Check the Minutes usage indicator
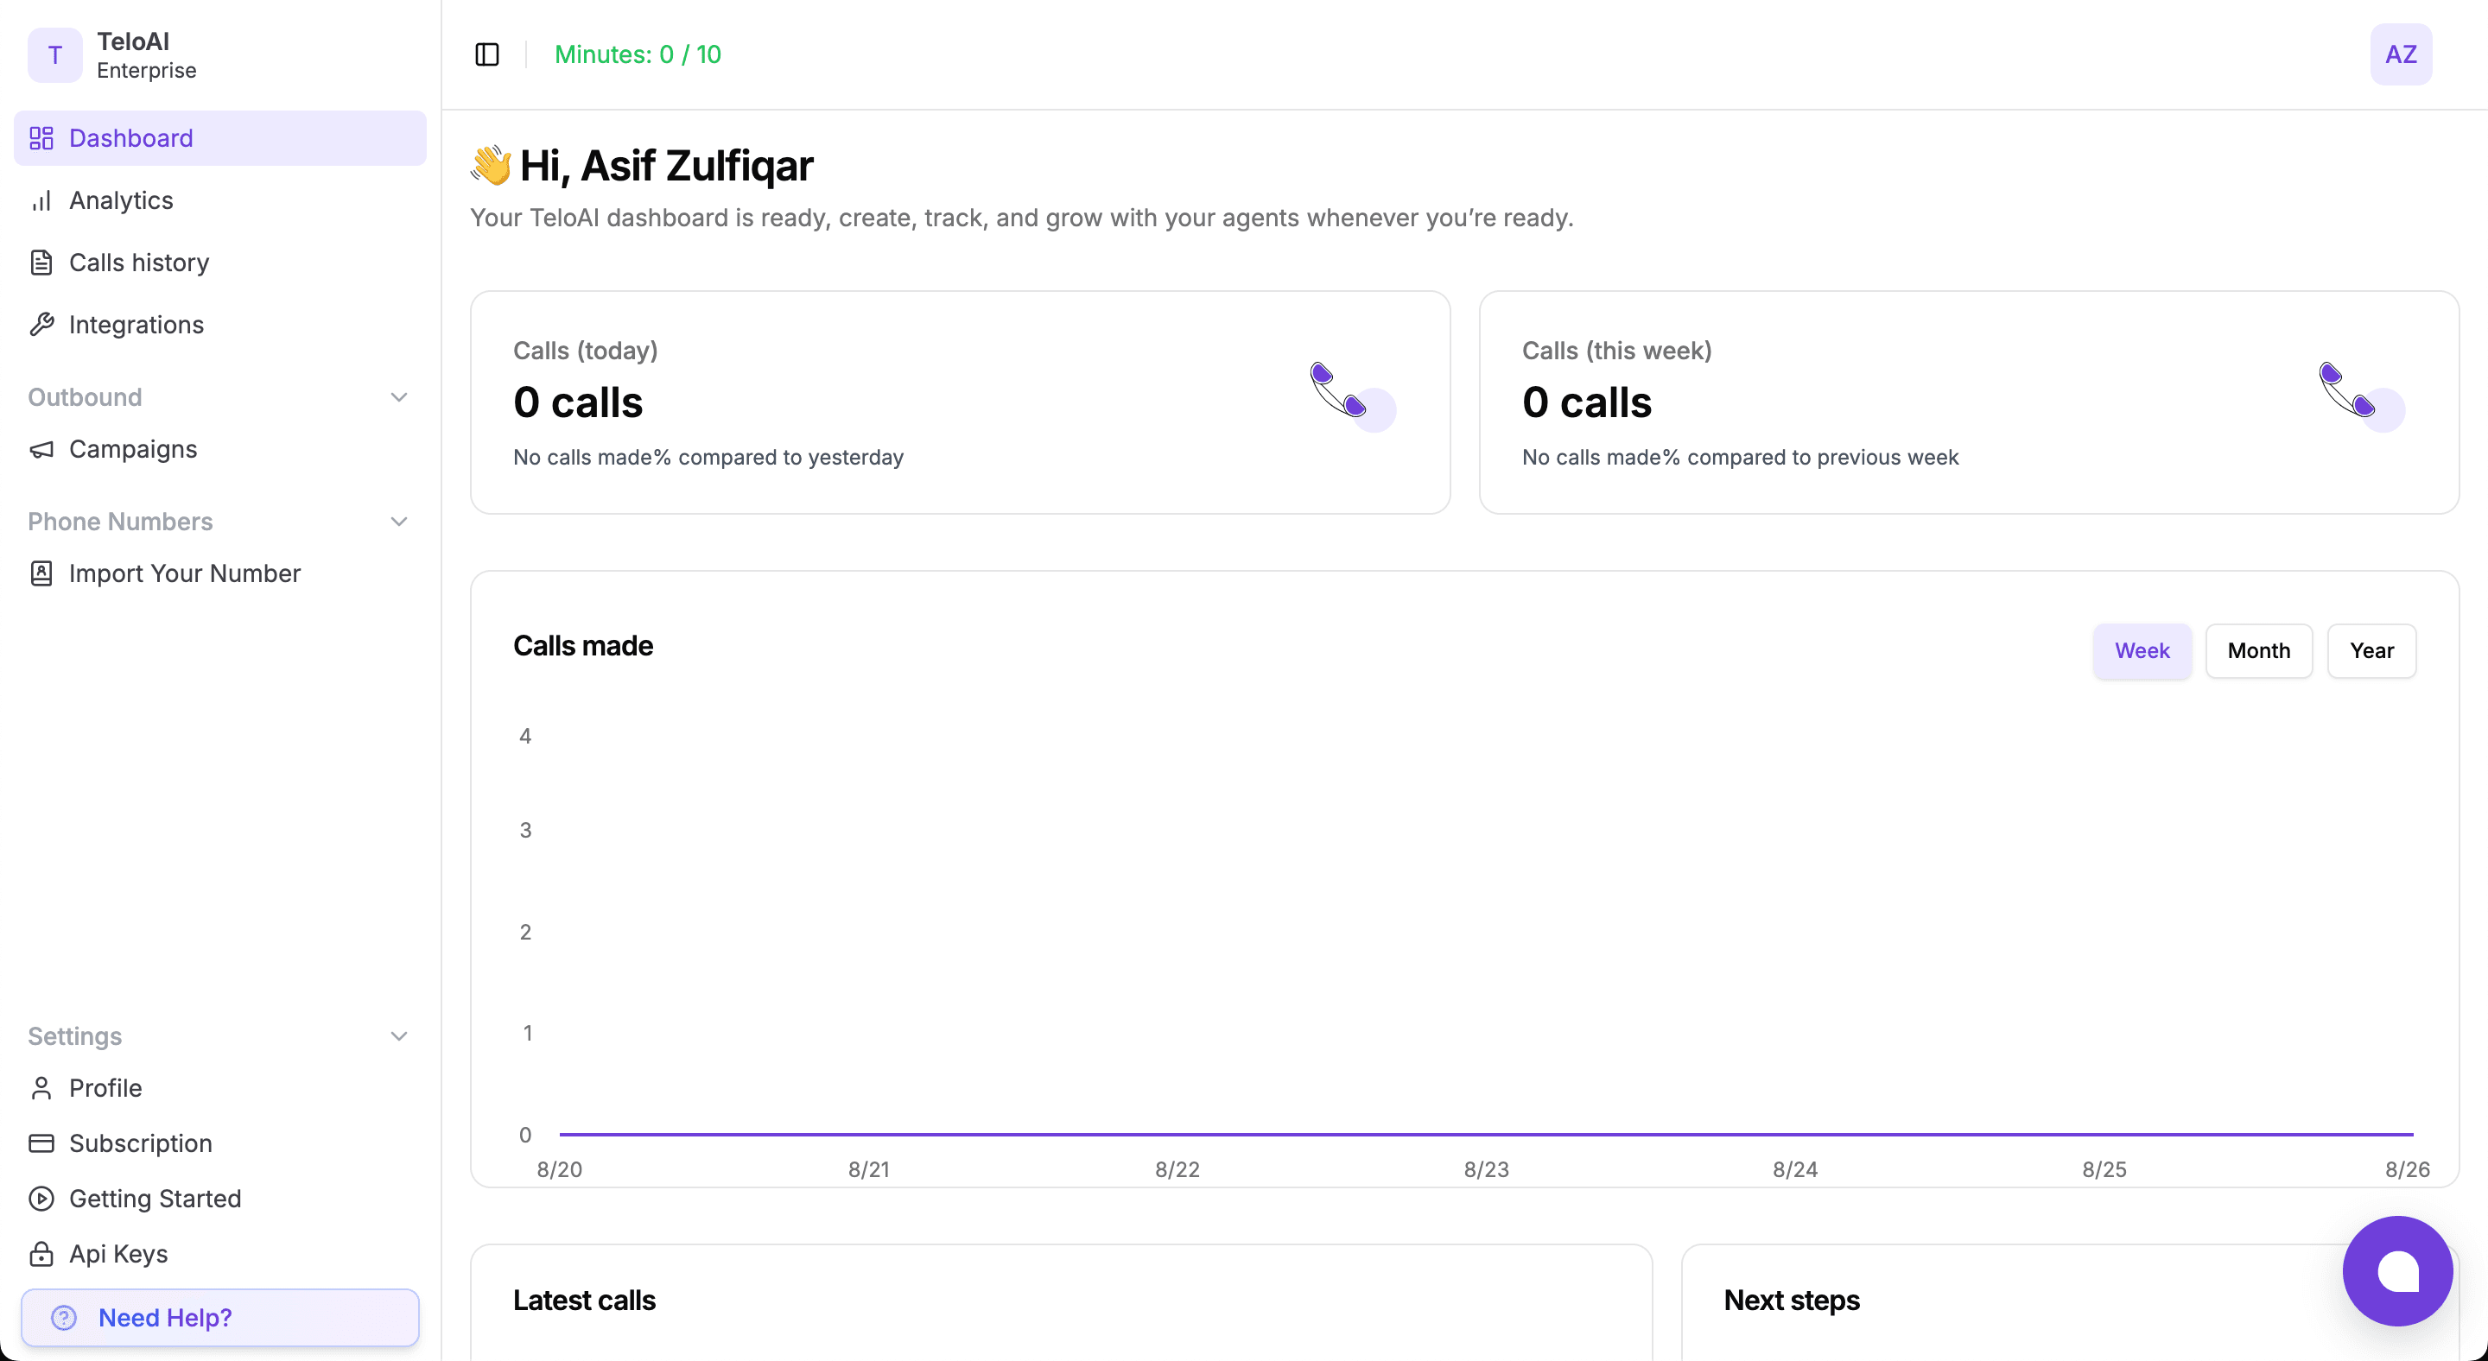This screenshot has height=1361, width=2488. tap(638, 54)
